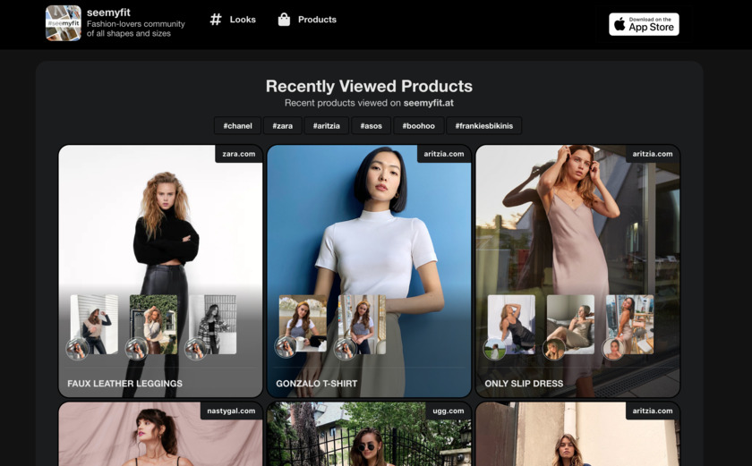Open second look thumbnail on Slip Dress card

(x=571, y=325)
